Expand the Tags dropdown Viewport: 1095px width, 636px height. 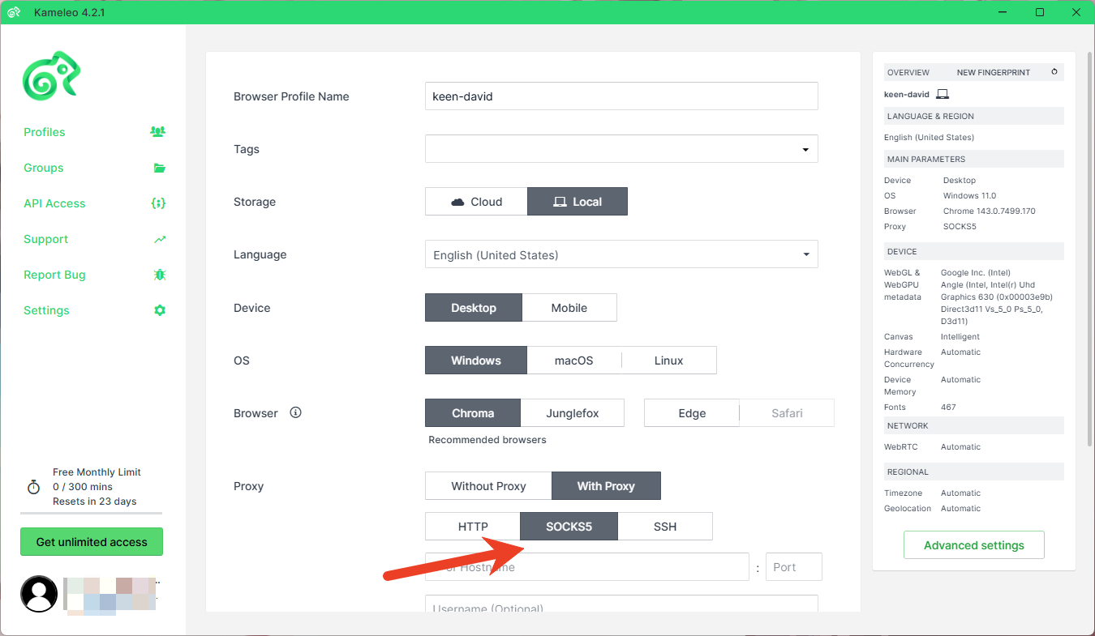[805, 149]
